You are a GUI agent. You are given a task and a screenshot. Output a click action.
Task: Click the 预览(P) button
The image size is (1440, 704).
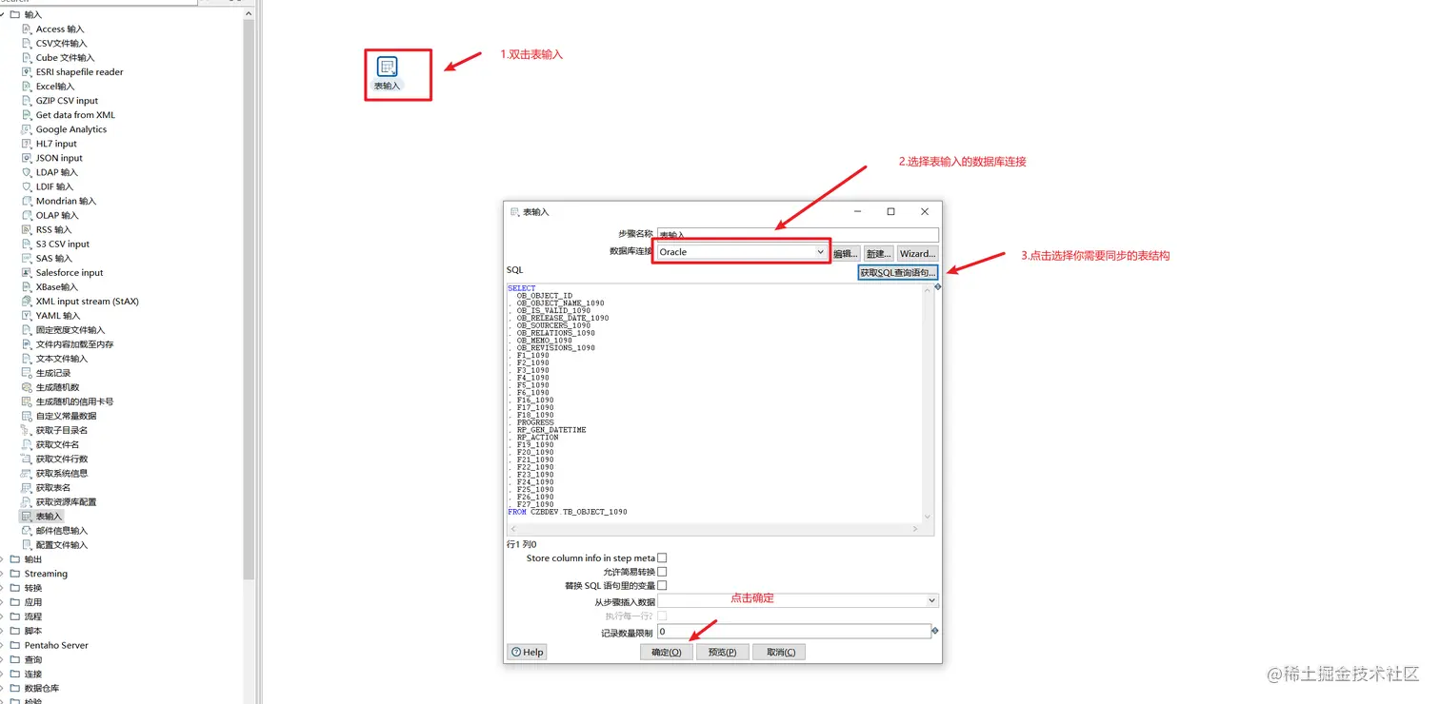pos(723,652)
